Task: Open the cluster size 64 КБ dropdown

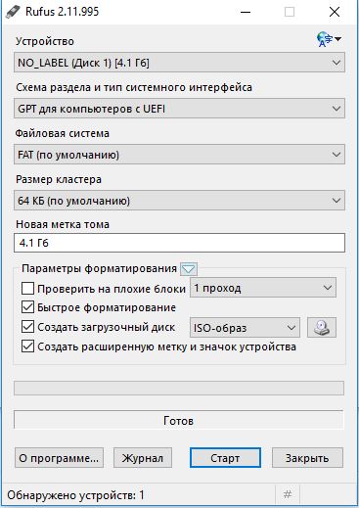Action: point(179,201)
